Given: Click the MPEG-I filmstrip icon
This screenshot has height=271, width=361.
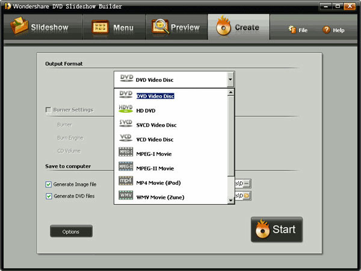Looking at the screenshot, I should pyautogui.click(x=126, y=152).
